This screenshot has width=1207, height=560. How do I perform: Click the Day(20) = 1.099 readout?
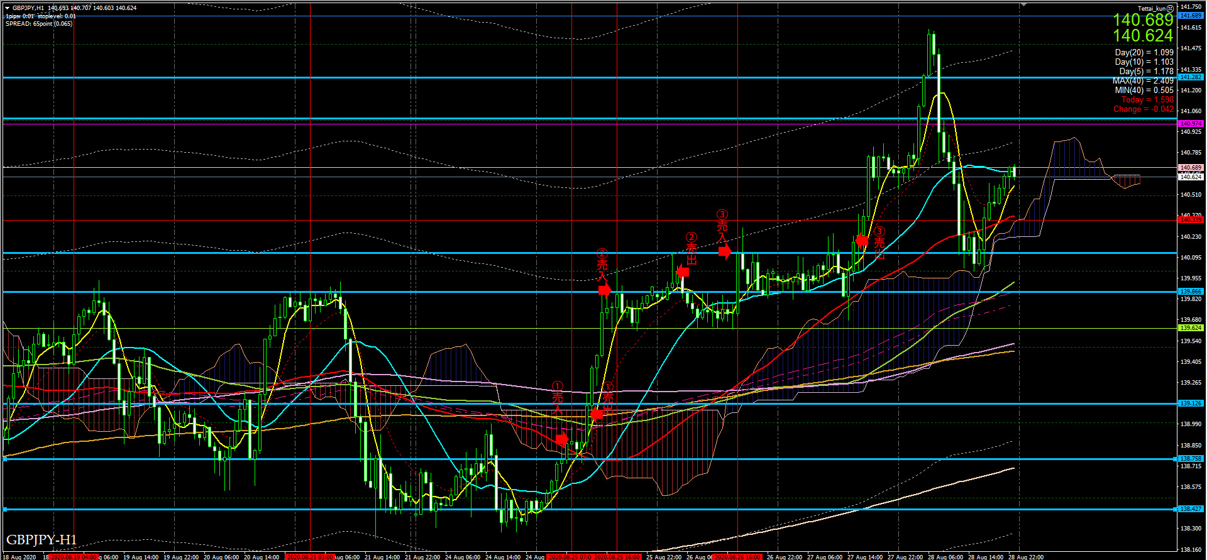[x=1144, y=52]
